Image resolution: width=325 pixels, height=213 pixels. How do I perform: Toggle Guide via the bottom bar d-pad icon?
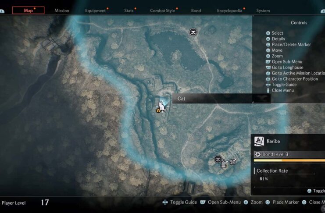[165, 202]
